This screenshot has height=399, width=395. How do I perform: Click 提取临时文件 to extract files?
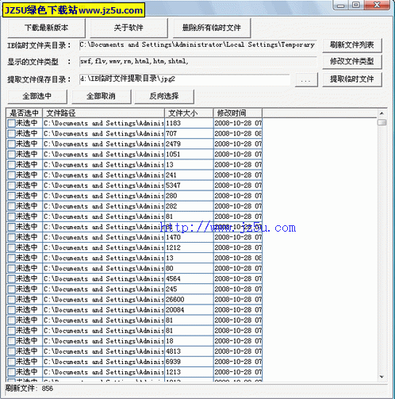pyautogui.click(x=352, y=79)
